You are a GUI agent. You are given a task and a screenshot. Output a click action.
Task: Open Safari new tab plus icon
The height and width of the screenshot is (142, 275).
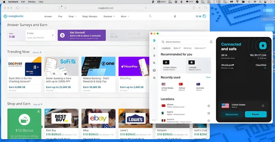(200, 8)
